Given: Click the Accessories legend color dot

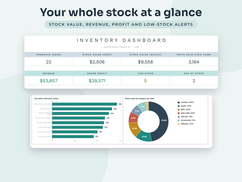Looking at the screenshot, I should coord(179,120).
